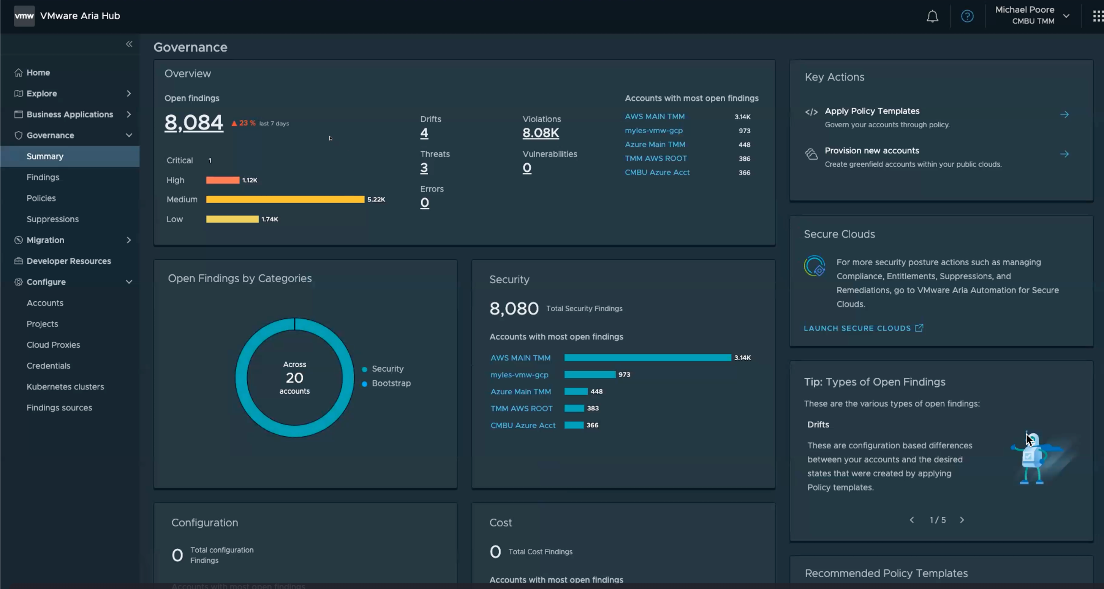The height and width of the screenshot is (589, 1104).
Task: Click the Governance shield icon
Action: (x=18, y=135)
